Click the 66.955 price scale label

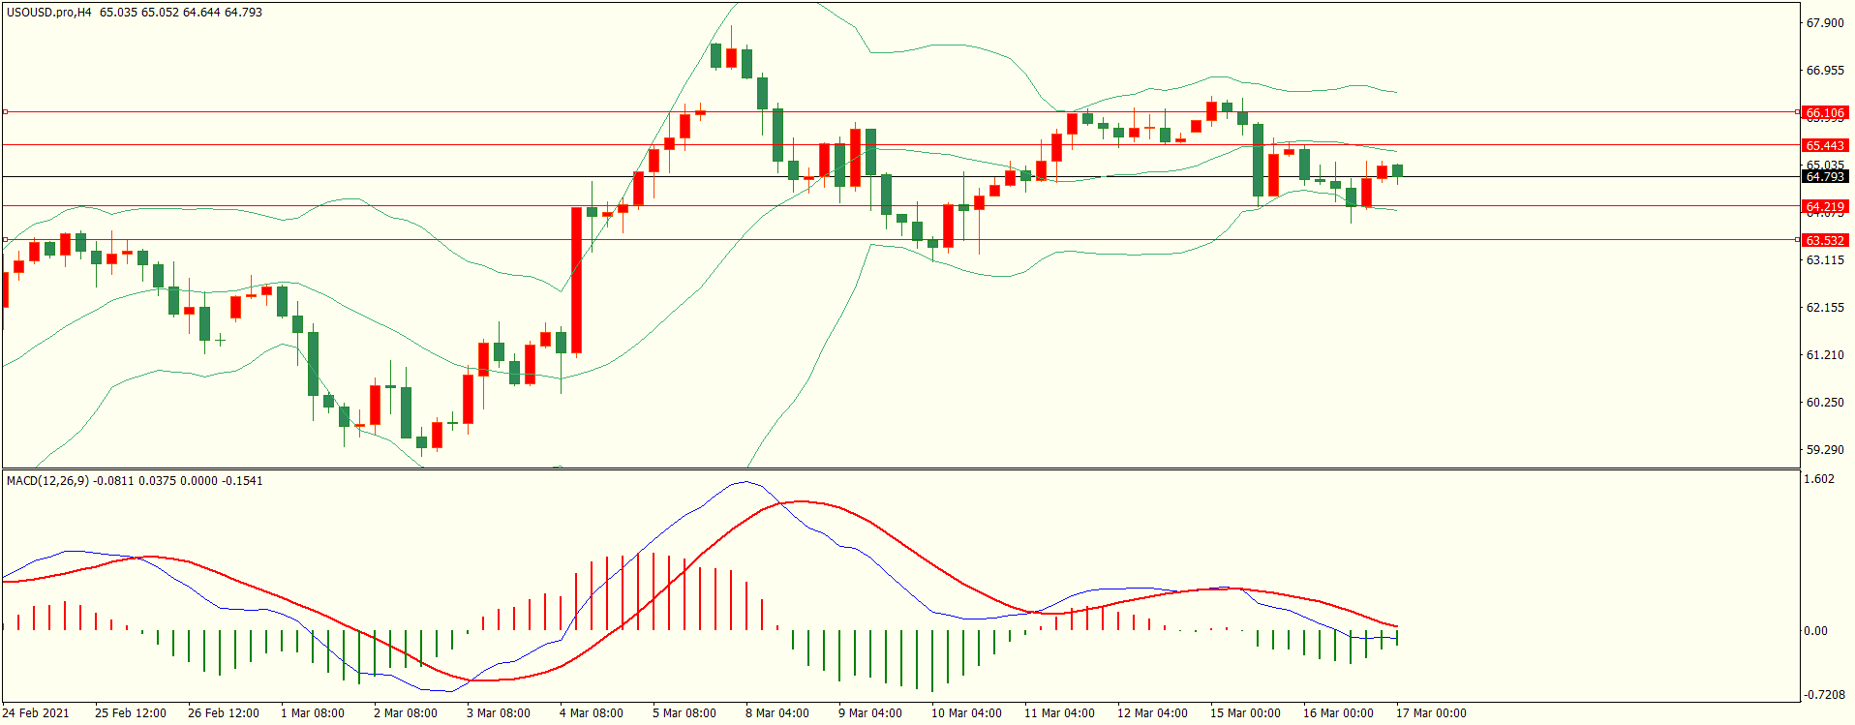(1825, 71)
